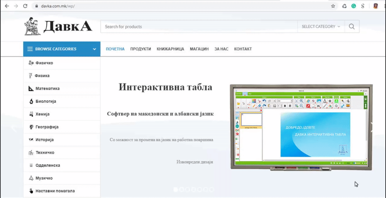This screenshot has width=386, height=198.
Task: Open the Техничко category link
Action: click(x=45, y=153)
